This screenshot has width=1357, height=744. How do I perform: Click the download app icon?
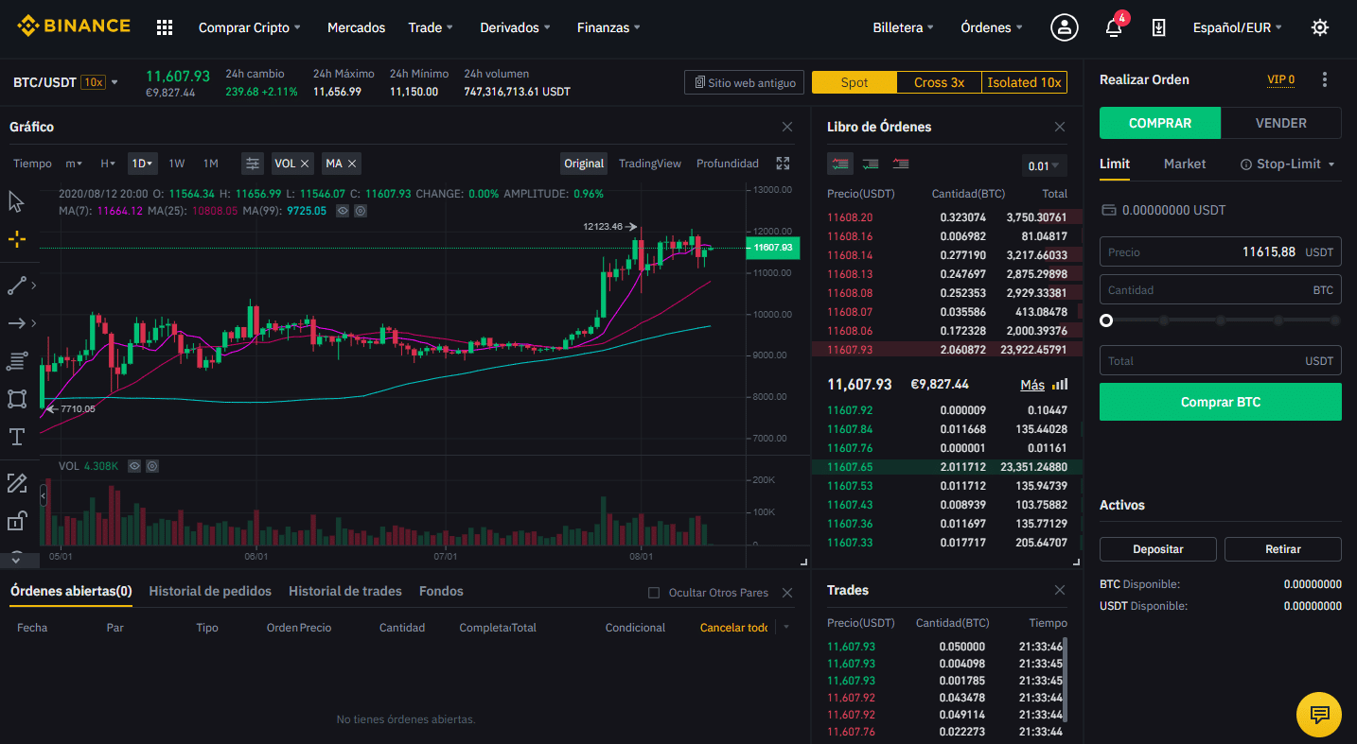(1158, 27)
